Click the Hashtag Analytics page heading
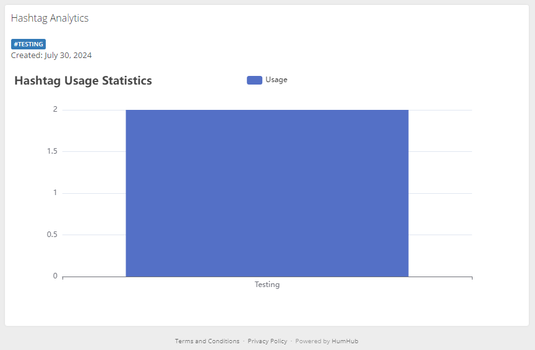Viewport: 535px width, 350px height. (49, 19)
